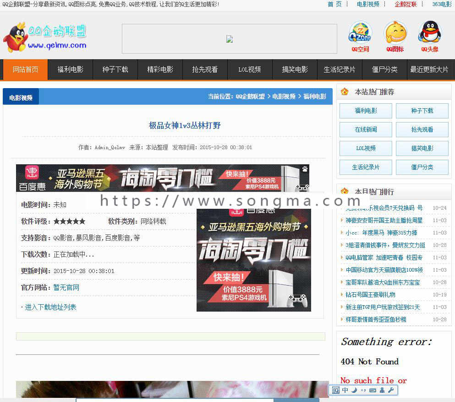
Task: Open 钻石号国王豪刷礼物 ranking link
Action: [370, 295]
